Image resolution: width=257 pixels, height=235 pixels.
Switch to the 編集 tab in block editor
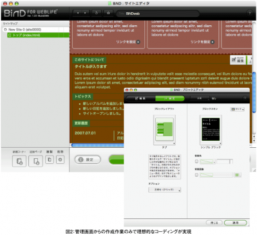point(140,99)
